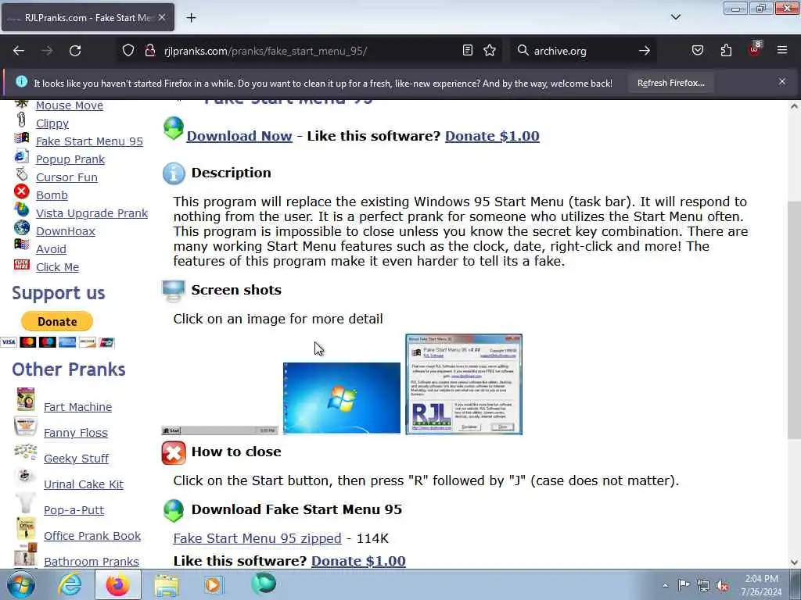Click the scrollbar down arrow
Screen dimensions: 801x600
point(795,562)
